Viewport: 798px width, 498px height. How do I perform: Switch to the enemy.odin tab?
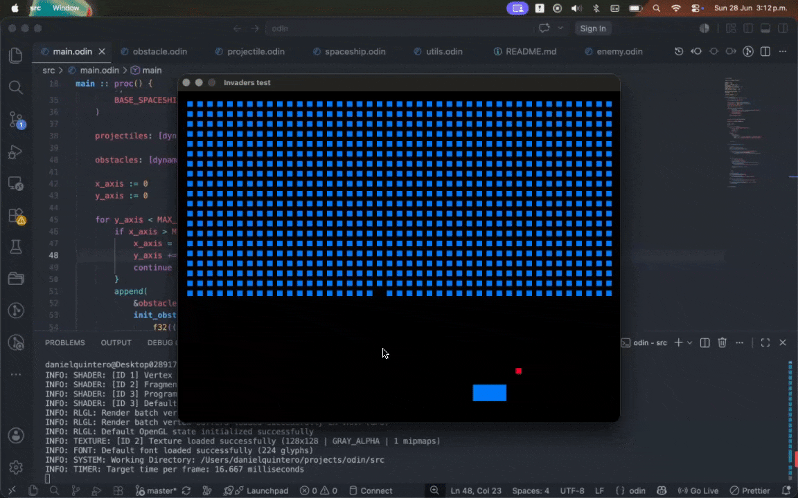(x=619, y=51)
